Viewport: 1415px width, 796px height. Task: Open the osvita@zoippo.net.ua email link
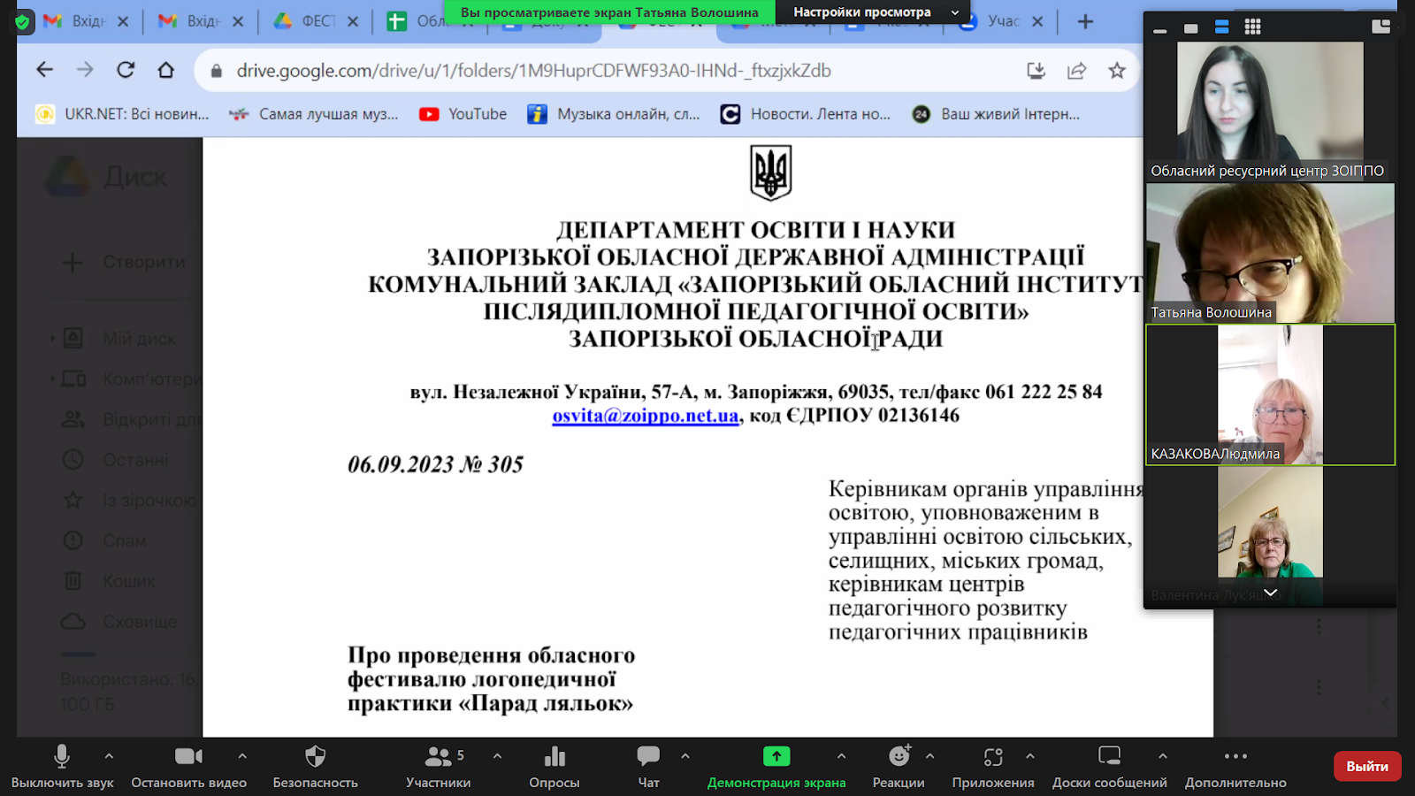[645, 416]
